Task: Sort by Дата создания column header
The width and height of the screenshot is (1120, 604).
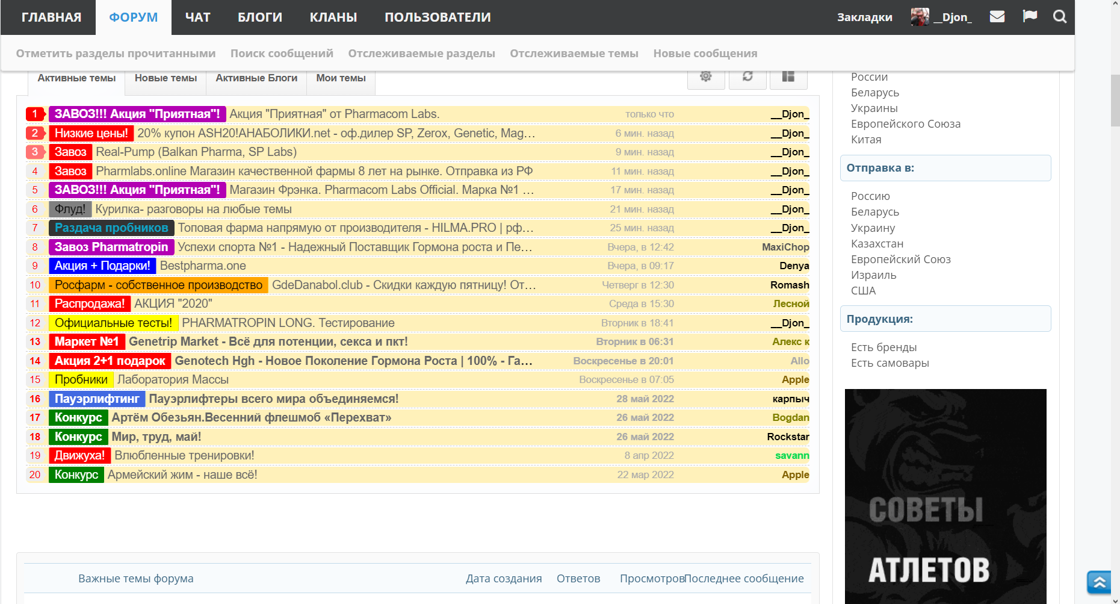Action: coord(504,579)
